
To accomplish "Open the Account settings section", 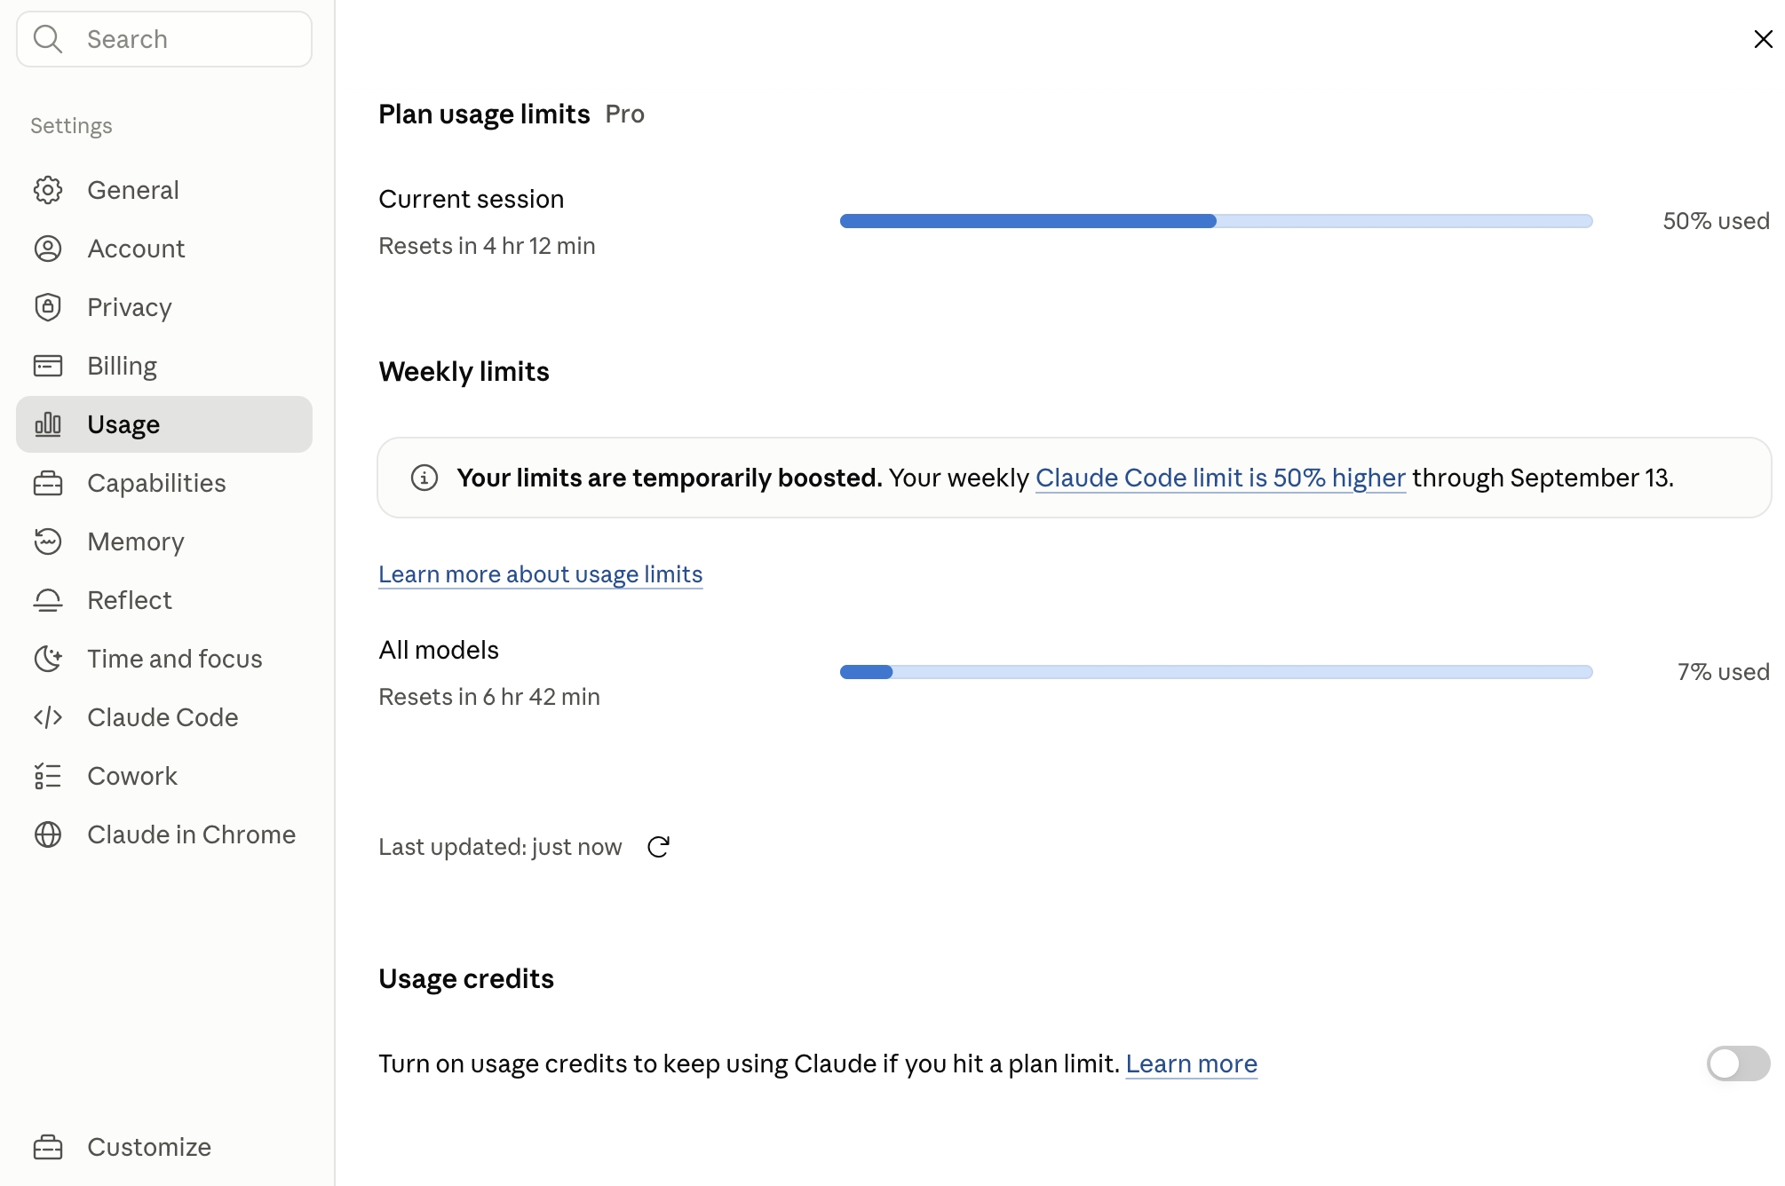I will 164,249.
